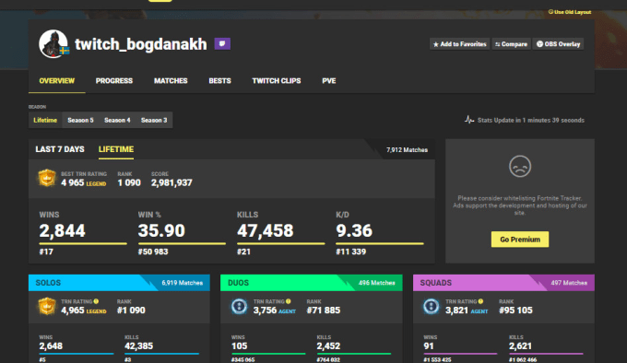This screenshot has height=363, width=627.
Task: Click the Squads rank #95 105
Action: [x=515, y=310]
